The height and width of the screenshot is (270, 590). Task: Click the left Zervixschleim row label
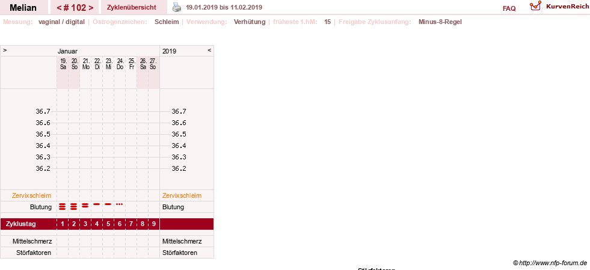(32, 195)
